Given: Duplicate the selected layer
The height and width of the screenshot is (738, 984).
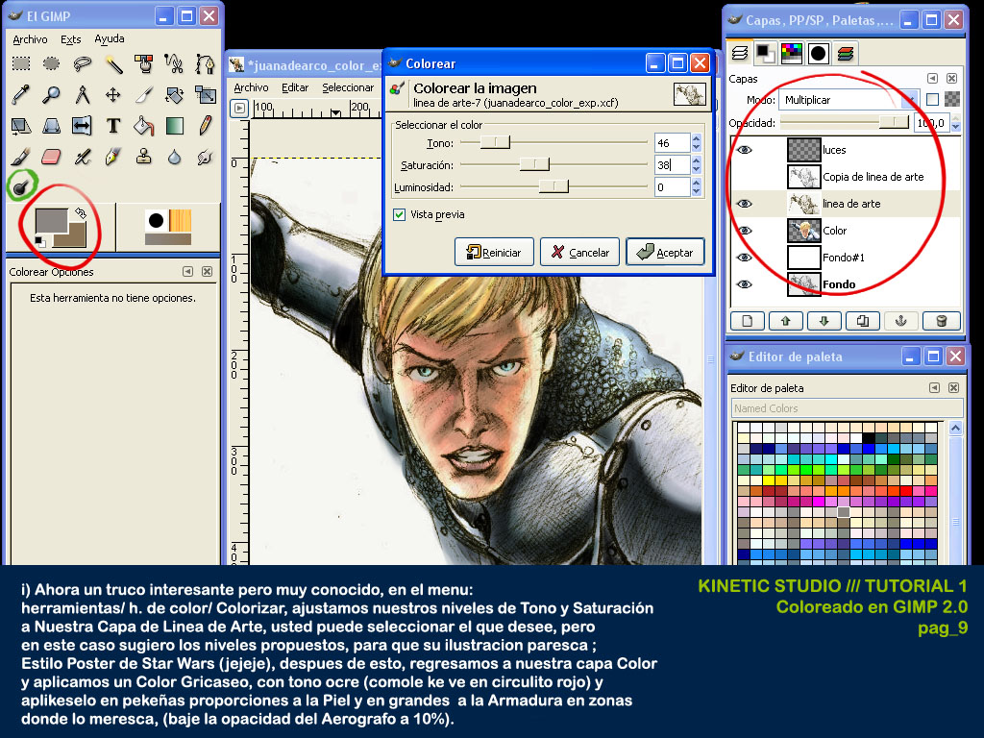Looking at the screenshot, I should tap(863, 321).
